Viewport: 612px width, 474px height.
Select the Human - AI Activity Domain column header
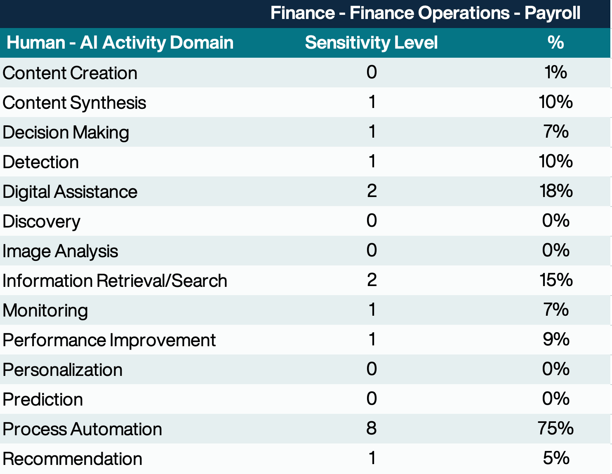point(120,42)
